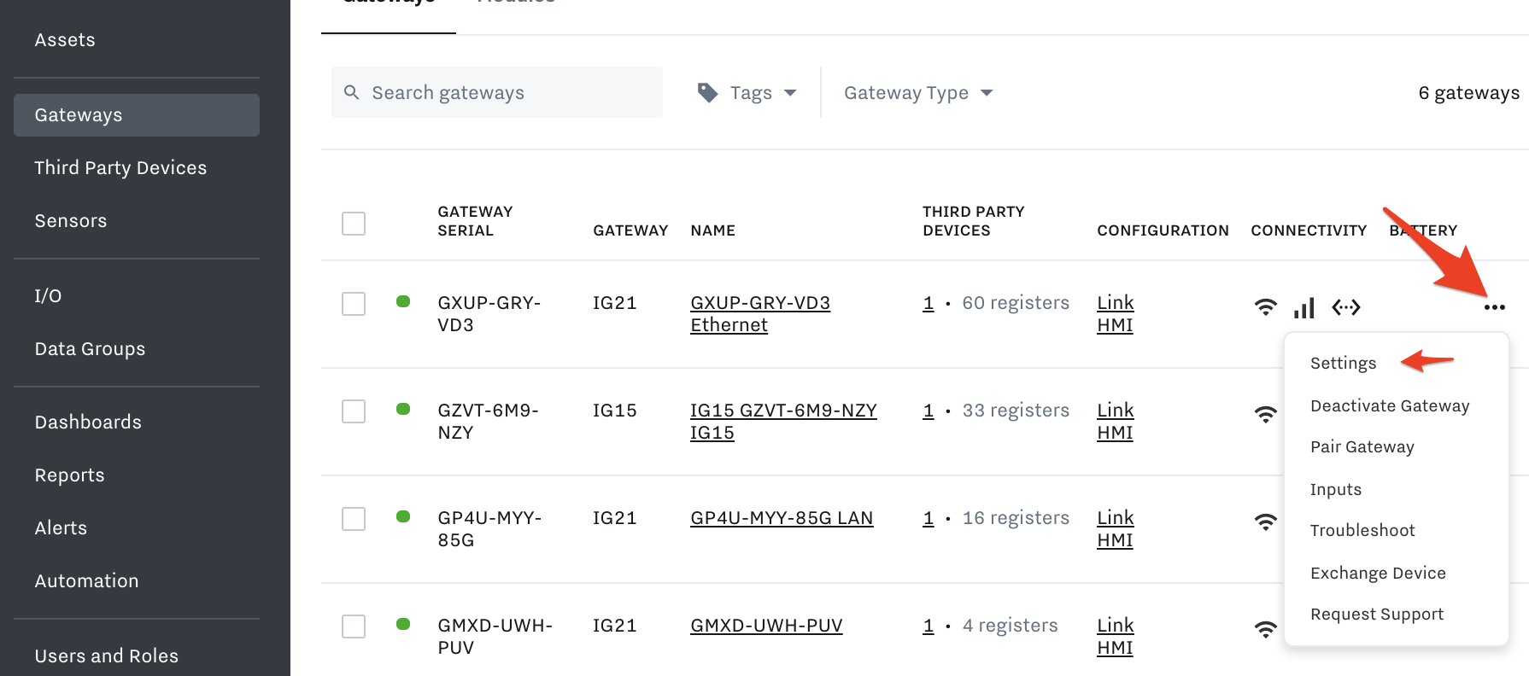Click the WiFi icon on GZVT-6M9-NZY row
The width and height of the screenshot is (1529, 676).
point(1265,415)
